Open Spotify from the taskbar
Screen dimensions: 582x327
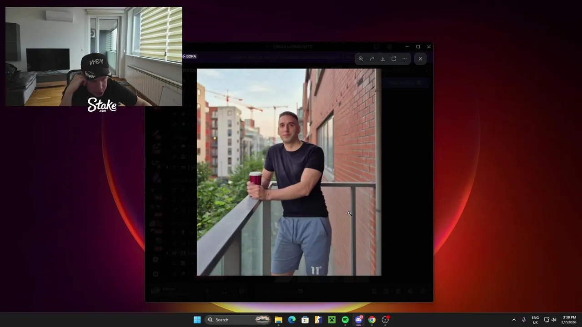(x=345, y=320)
